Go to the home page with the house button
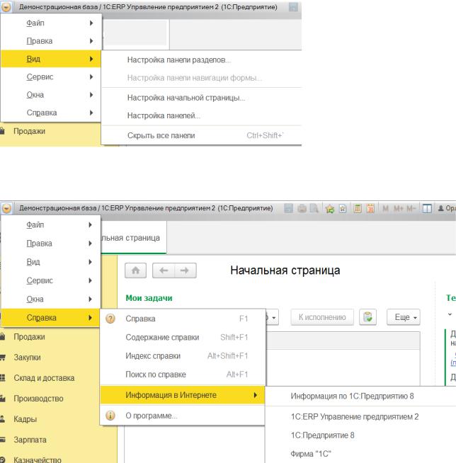The width and height of the screenshot is (456, 463). coord(135,270)
